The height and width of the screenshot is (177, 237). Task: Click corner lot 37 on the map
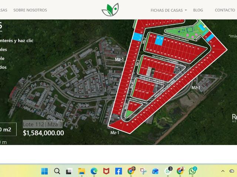118,125
